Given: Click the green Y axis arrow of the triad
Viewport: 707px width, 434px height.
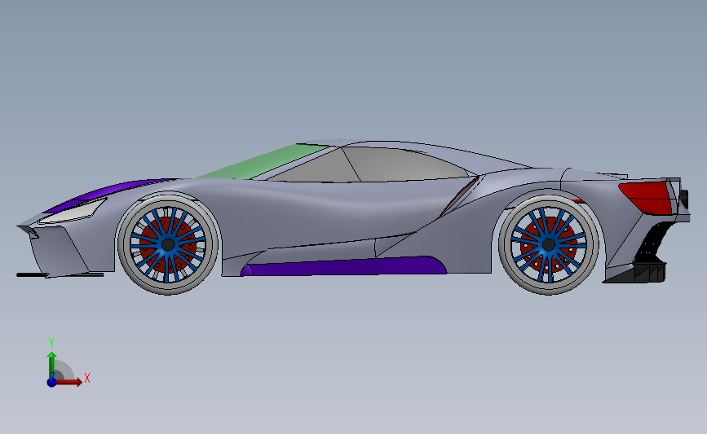Looking at the screenshot, I should pyautogui.click(x=51, y=364).
